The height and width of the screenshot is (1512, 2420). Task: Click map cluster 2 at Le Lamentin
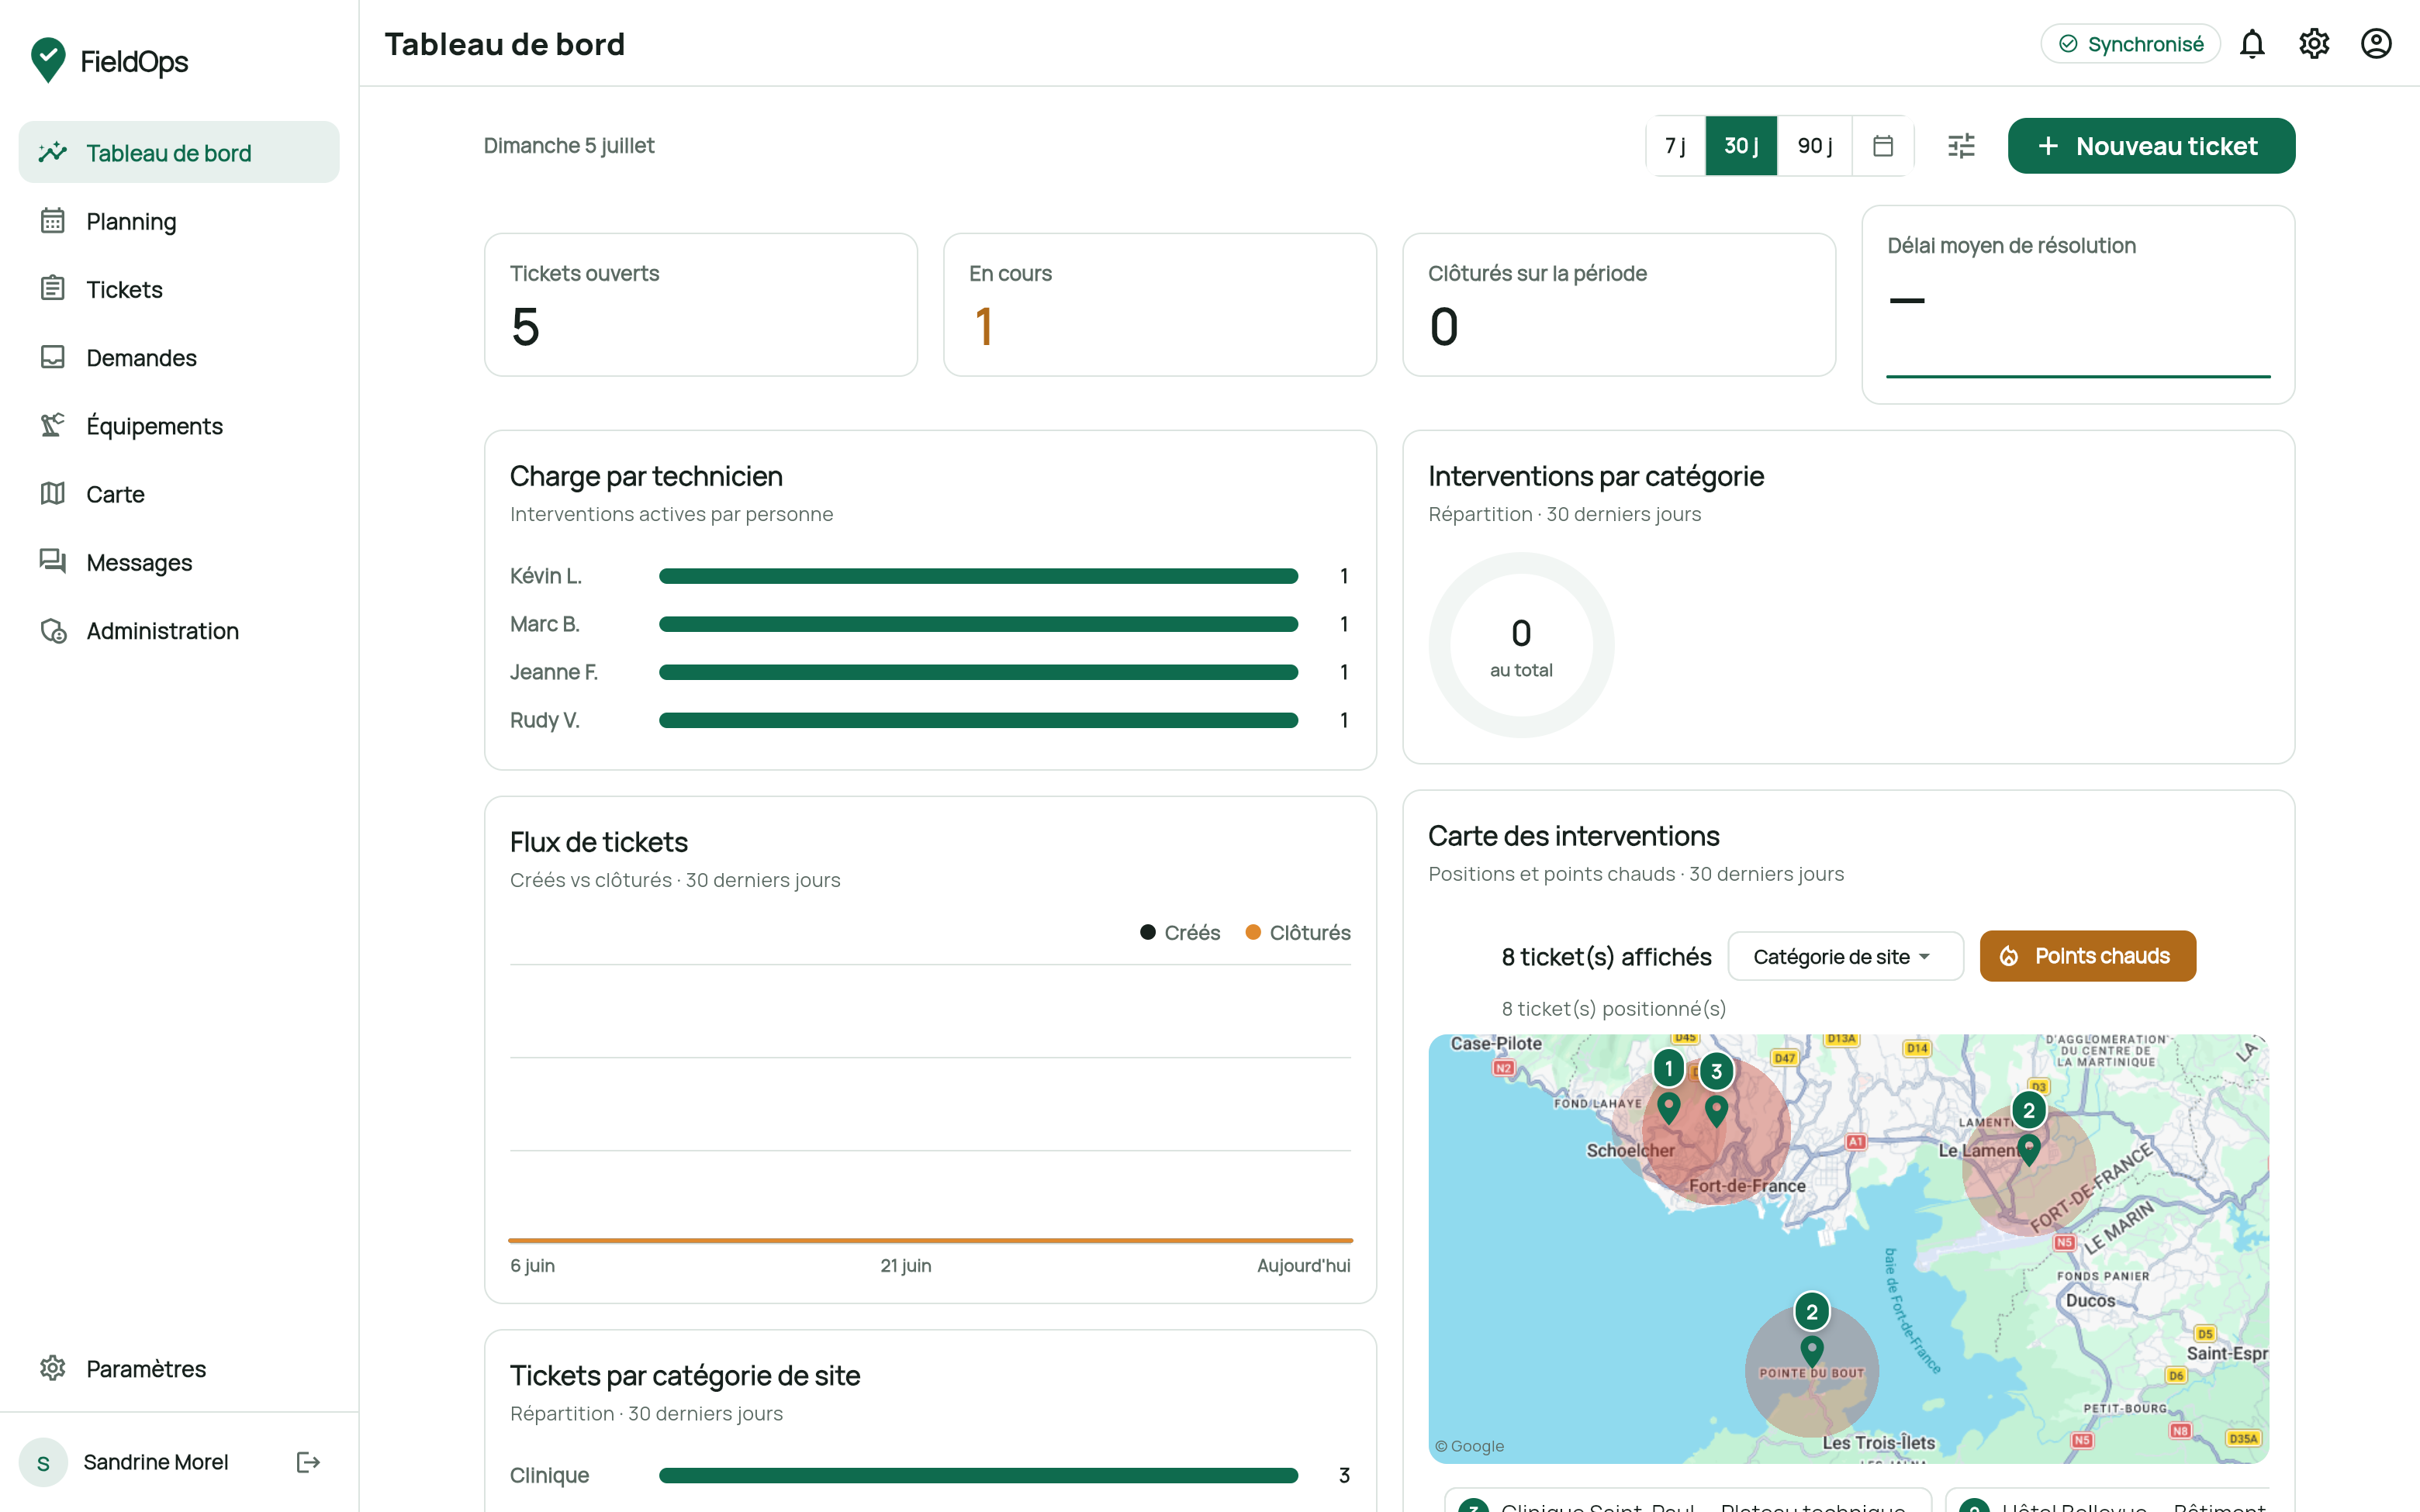click(x=2028, y=1110)
